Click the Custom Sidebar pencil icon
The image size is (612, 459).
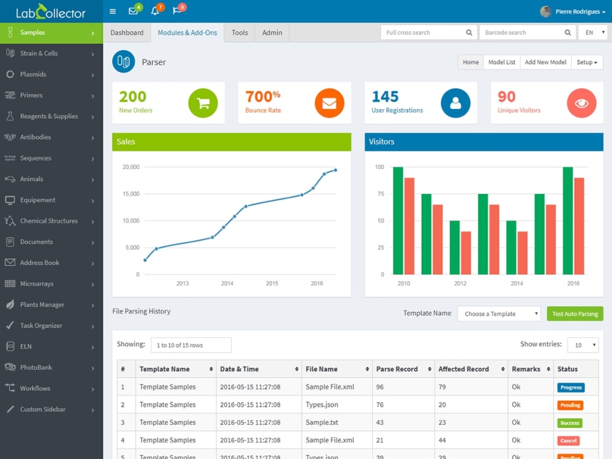10,409
